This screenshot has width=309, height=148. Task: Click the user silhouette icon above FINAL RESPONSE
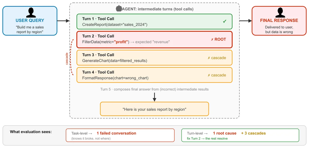279,12
